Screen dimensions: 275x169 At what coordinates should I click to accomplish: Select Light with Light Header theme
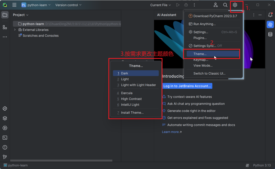click(136, 85)
